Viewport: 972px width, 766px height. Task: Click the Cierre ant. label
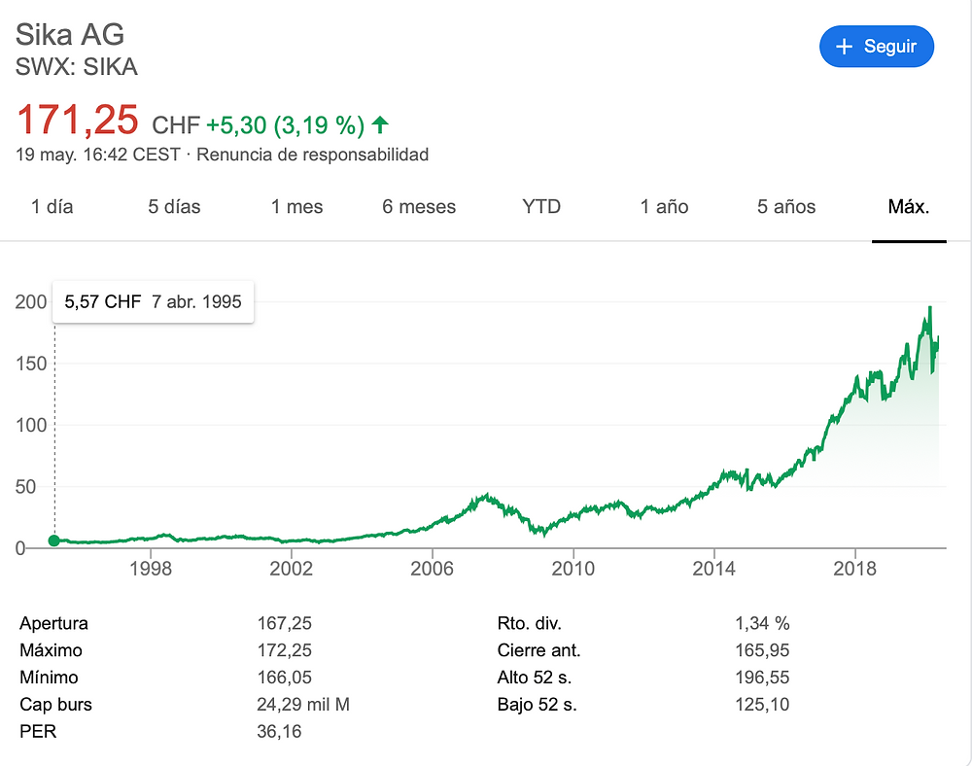click(538, 650)
